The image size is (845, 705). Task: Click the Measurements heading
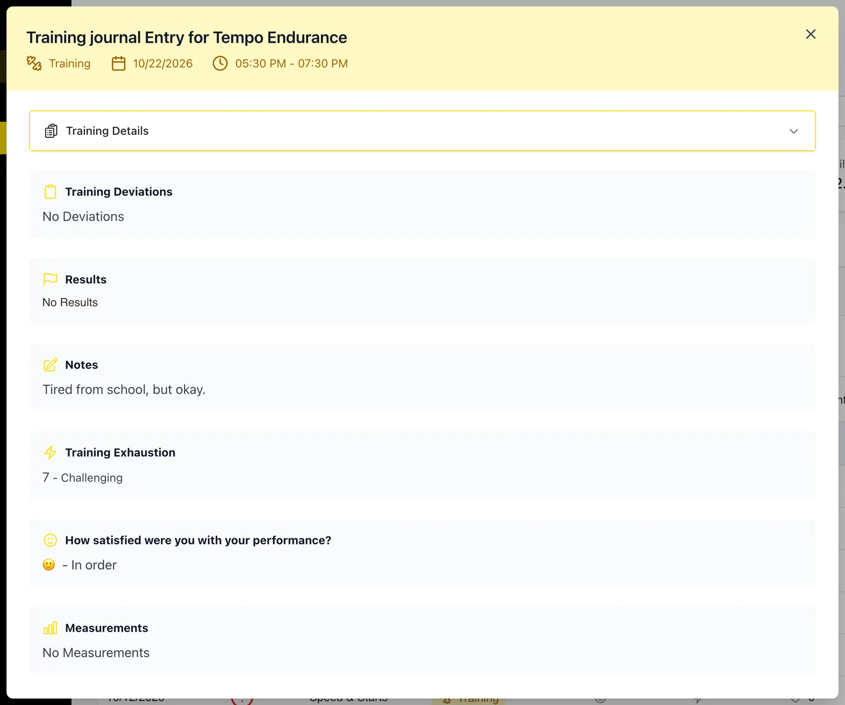click(x=107, y=628)
